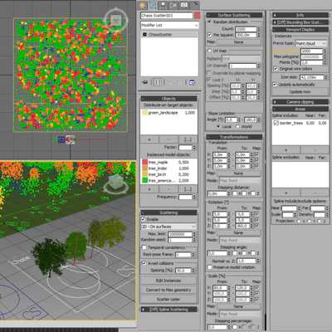Screen dimensions: 332x332
Task: Toggle show end result icon
Action: click(x=158, y=82)
